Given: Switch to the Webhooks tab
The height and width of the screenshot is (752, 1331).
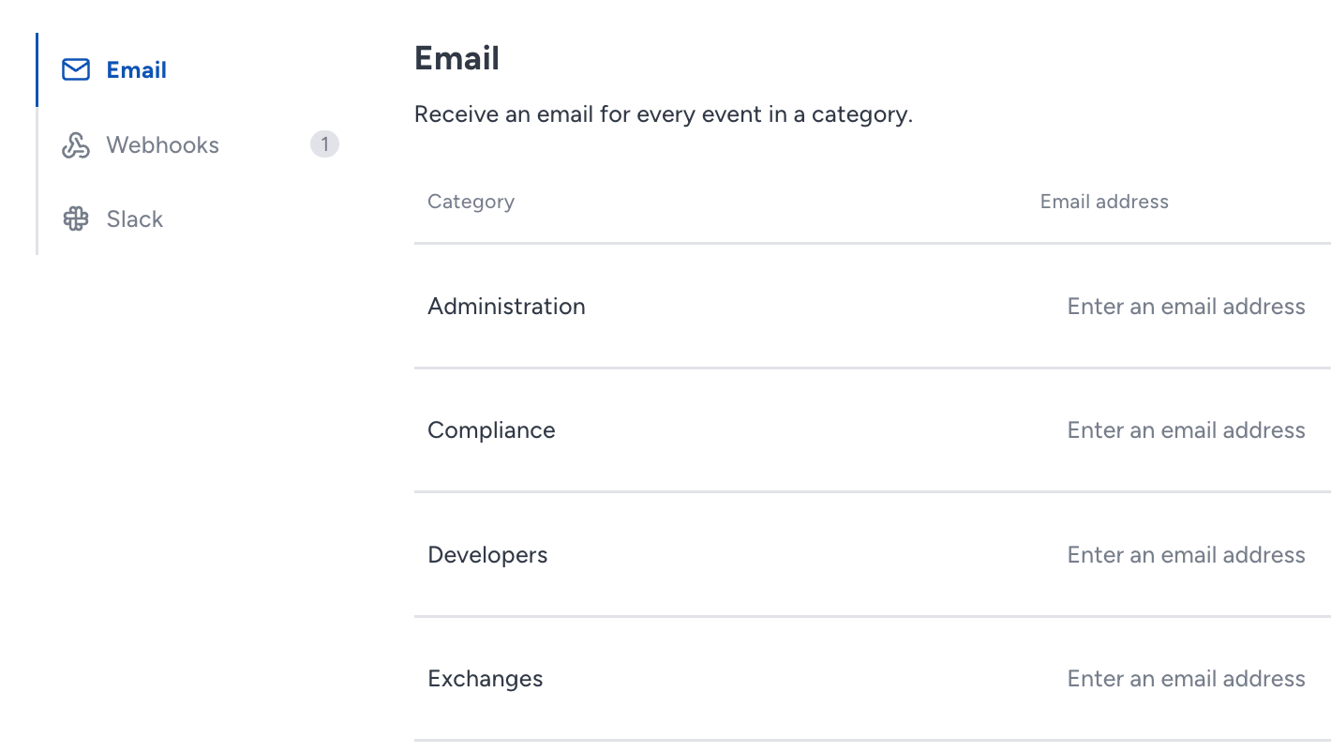Looking at the screenshot, I should tap(188, 145).
